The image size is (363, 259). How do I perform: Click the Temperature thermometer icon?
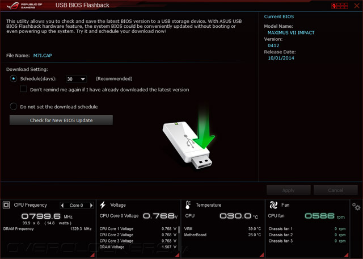[x=188, y=205]
